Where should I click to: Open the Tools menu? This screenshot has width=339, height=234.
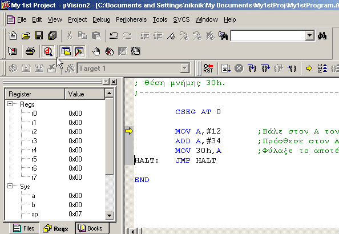(160, 19)
